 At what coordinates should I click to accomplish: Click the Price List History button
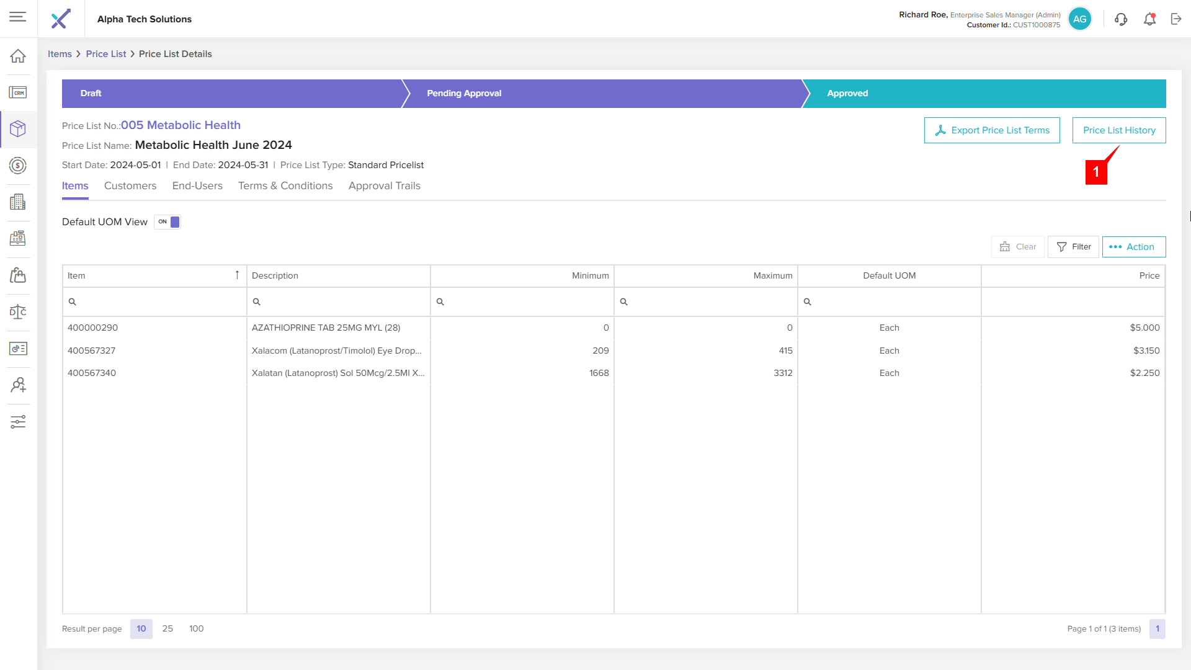1118,130
